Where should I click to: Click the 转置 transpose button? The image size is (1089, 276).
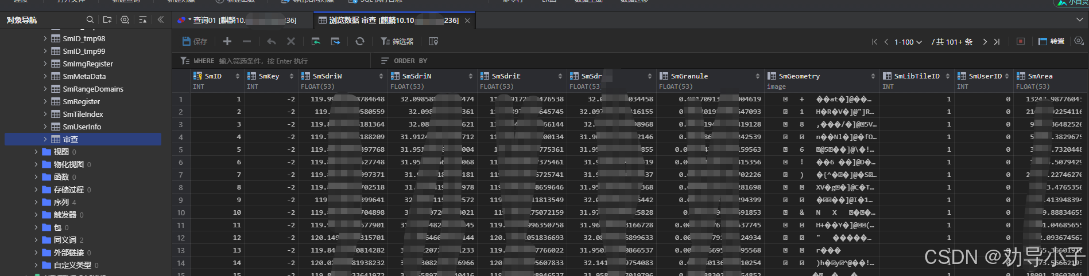coord(1052,41)
